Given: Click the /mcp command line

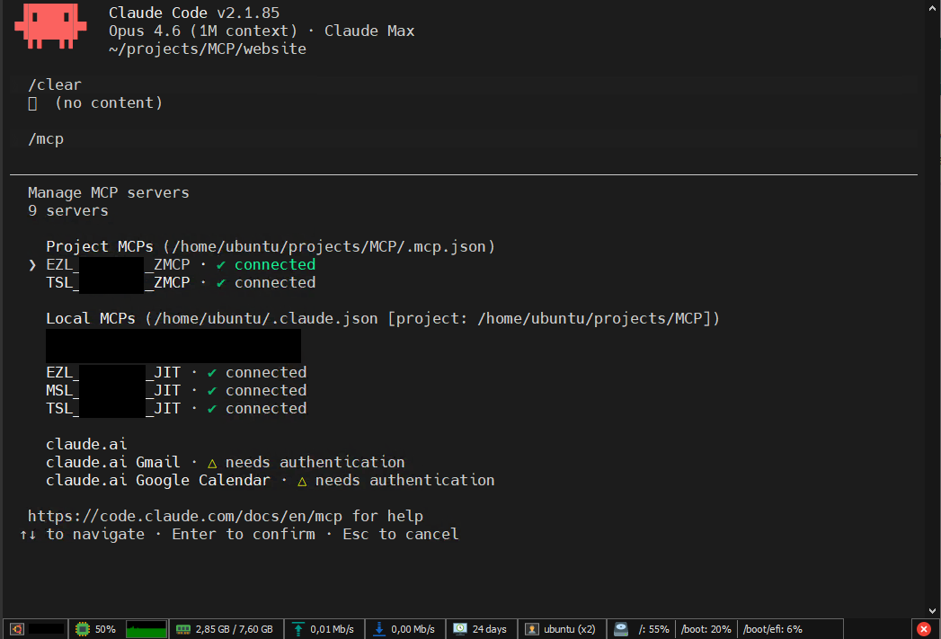Looking at the screenshot, I should coord(46,139).
